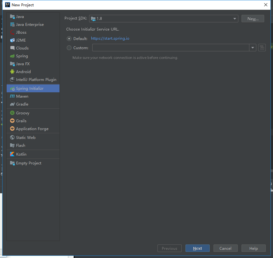Open the Project SDK dropdown
Screen dimensions: 273x258
pyautogui.click(x=164, y=19)
